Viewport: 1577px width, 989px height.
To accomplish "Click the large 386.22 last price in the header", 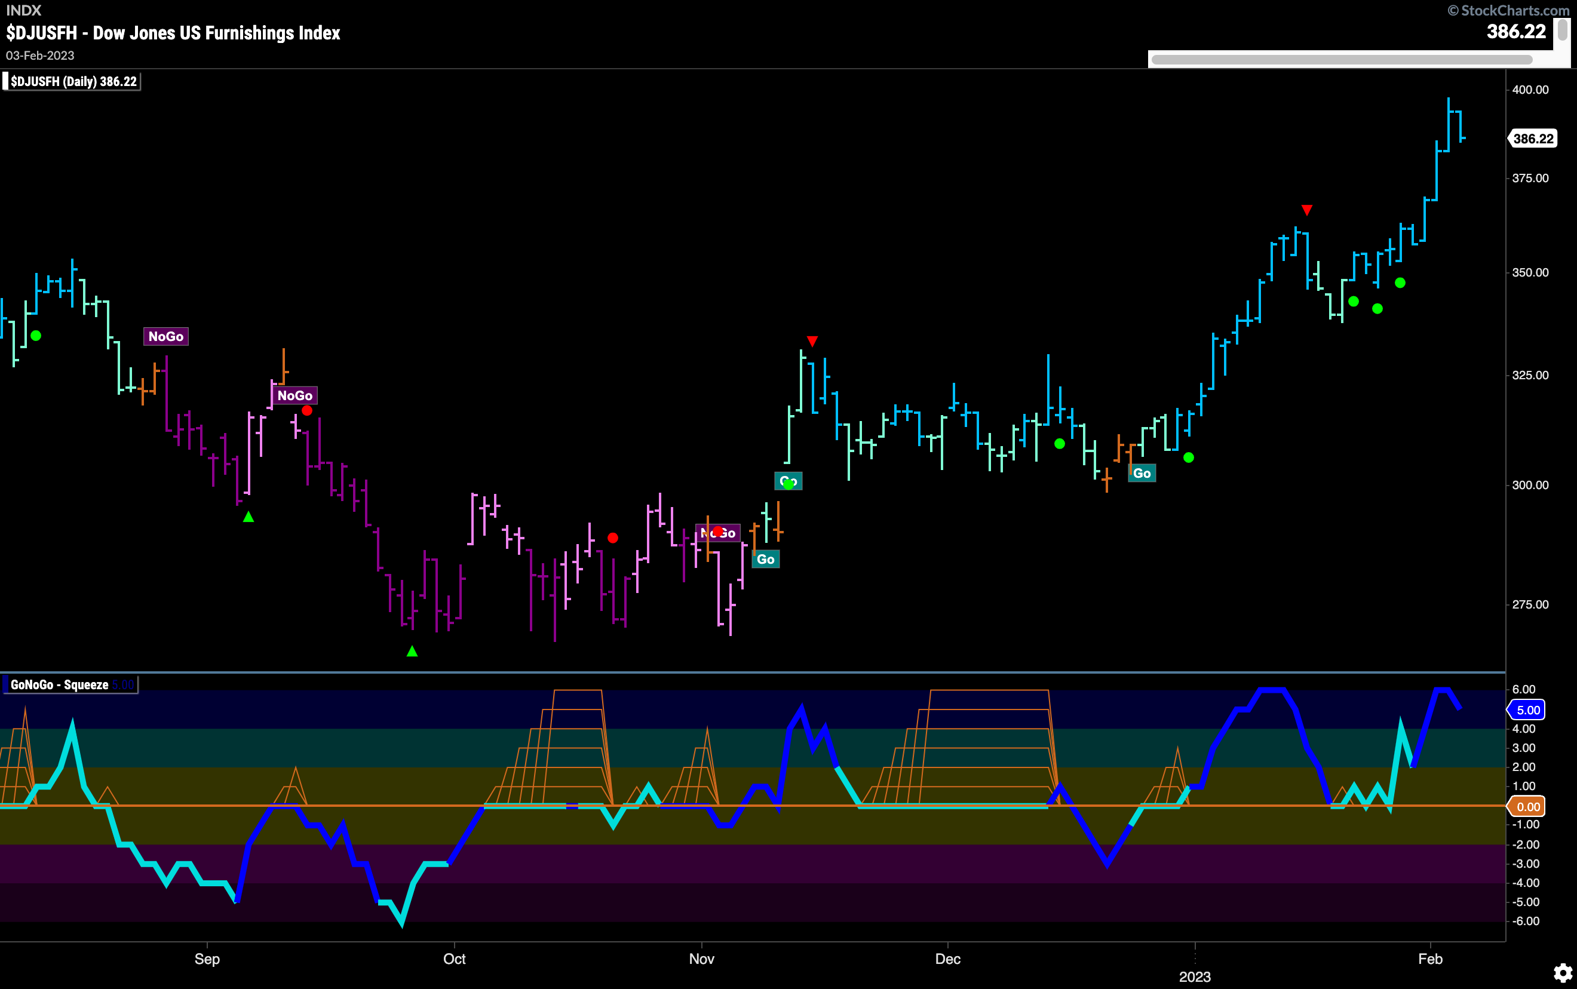I will point(1516,32).
